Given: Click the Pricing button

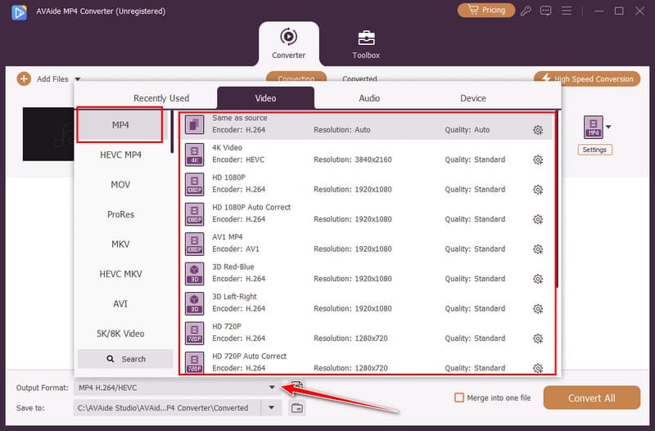Looking at the screenshot, I should coord(486,11).
